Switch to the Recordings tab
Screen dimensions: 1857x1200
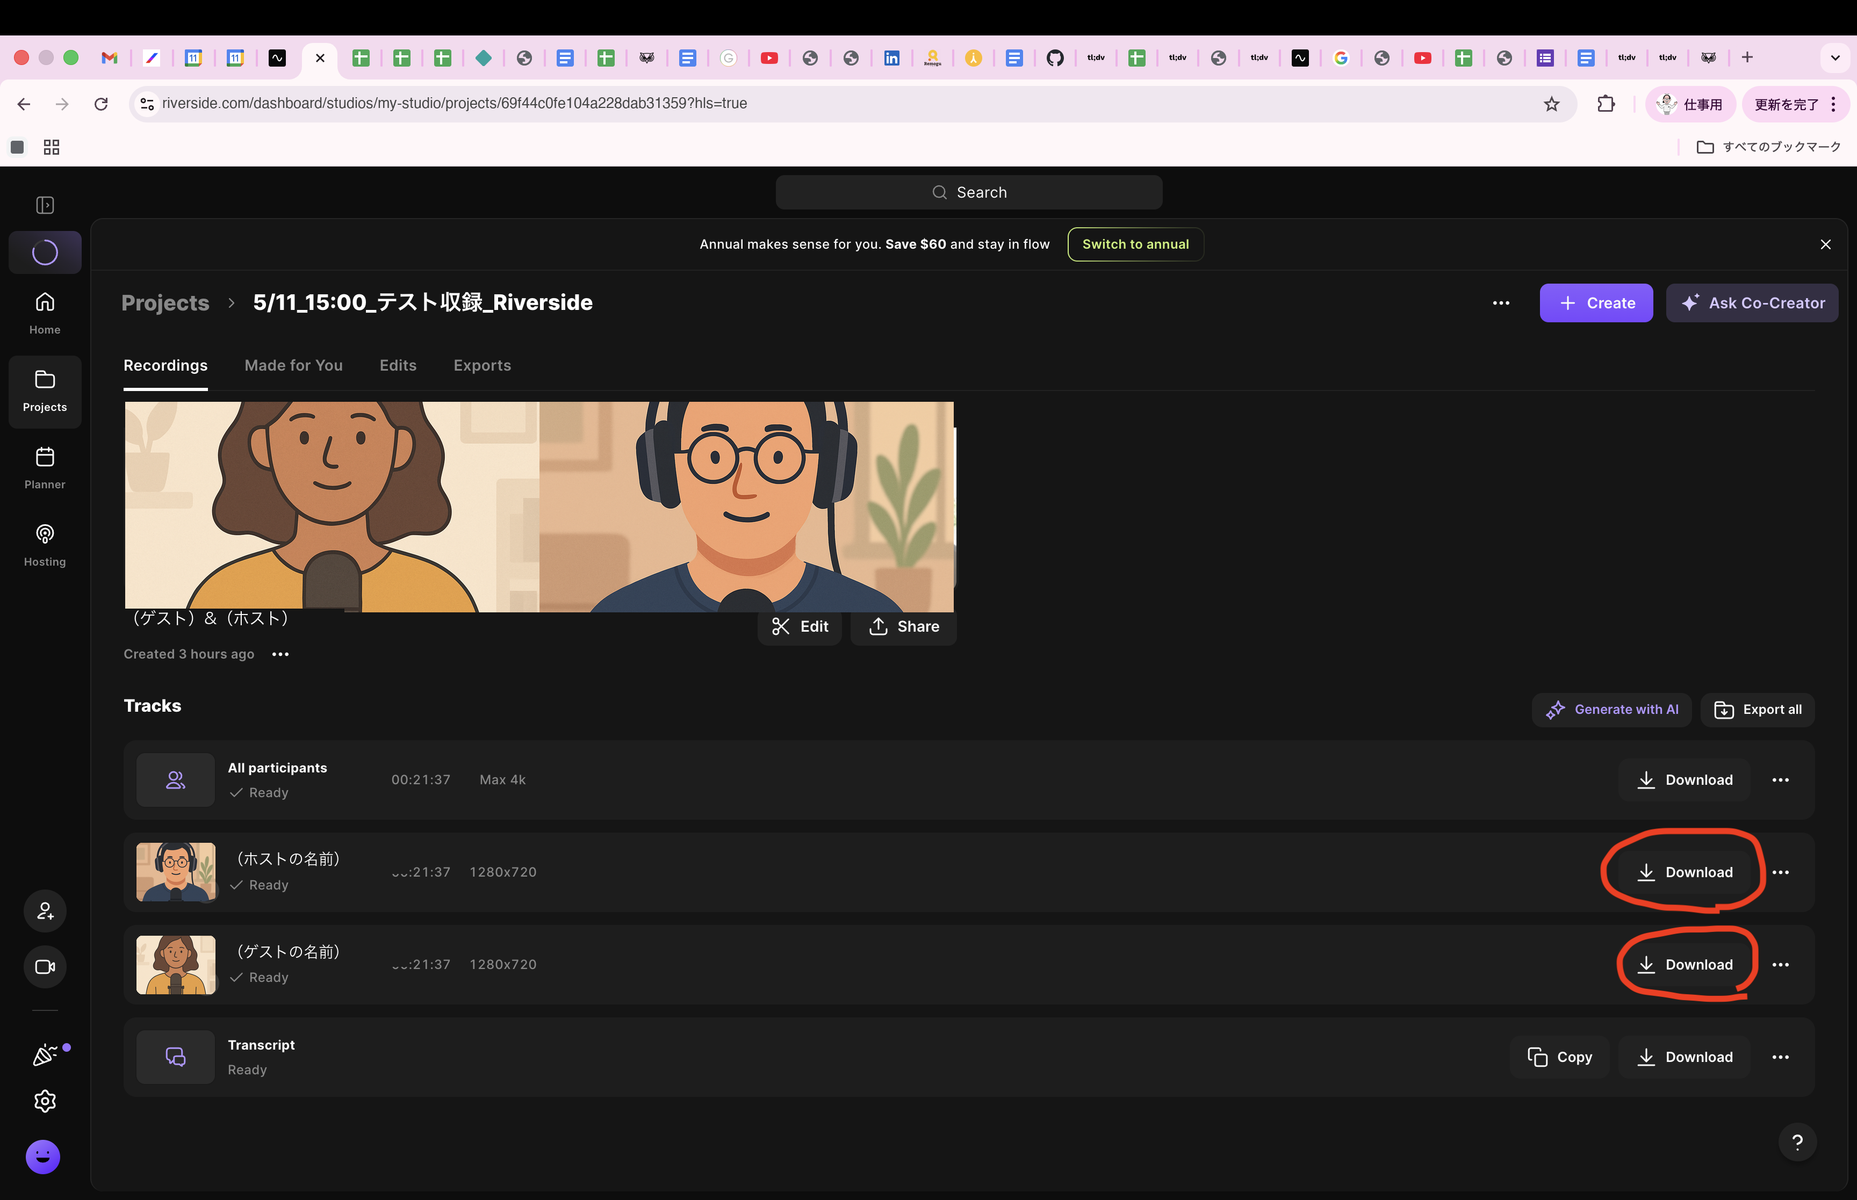click(x=165, y=365)
